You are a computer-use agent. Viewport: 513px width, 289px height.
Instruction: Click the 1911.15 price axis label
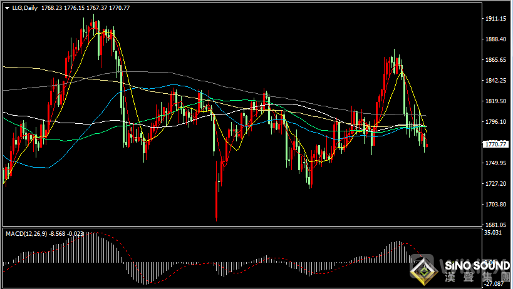(x=496, y=19)
